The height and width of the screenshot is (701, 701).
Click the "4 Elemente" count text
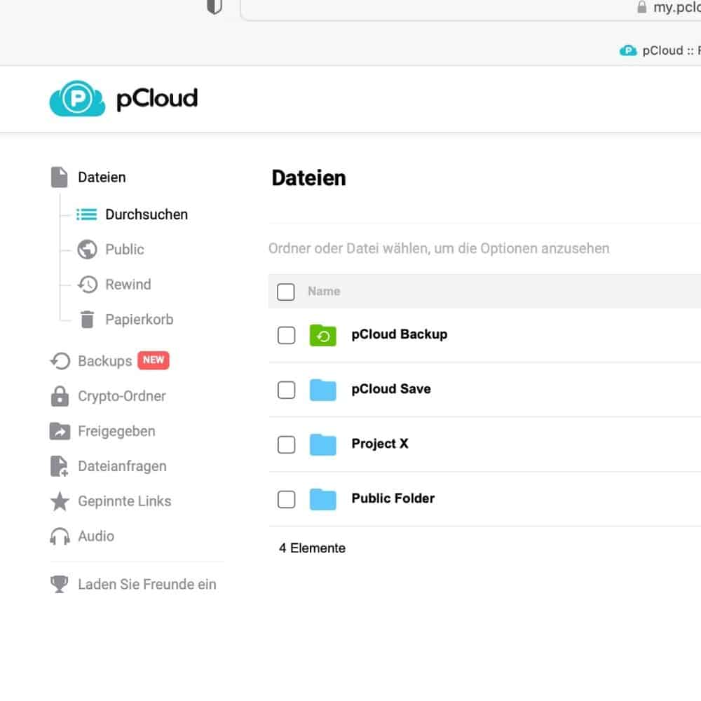312,548
